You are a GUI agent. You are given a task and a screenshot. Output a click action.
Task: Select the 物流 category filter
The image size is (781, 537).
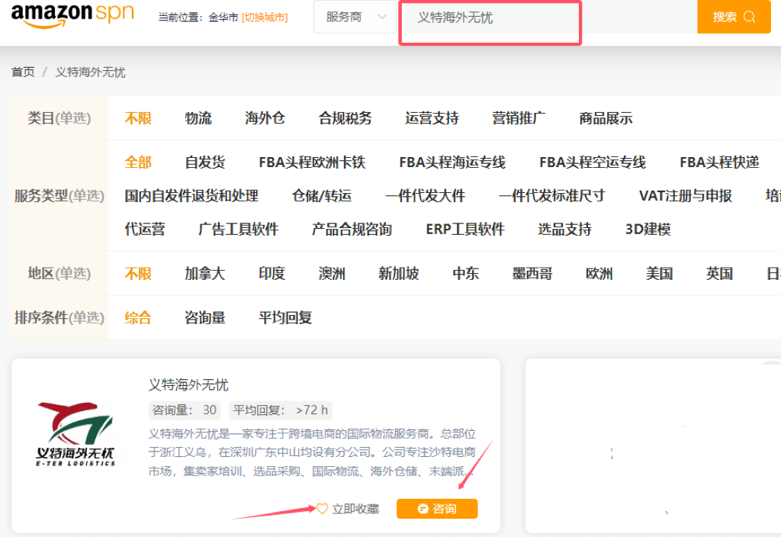198,118
